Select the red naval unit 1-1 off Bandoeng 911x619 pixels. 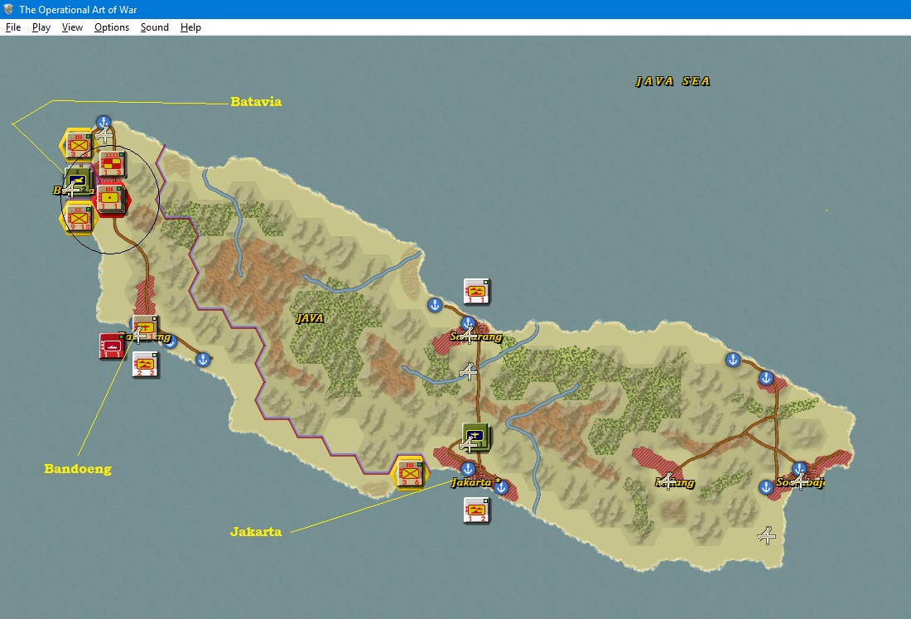[112, 346]
